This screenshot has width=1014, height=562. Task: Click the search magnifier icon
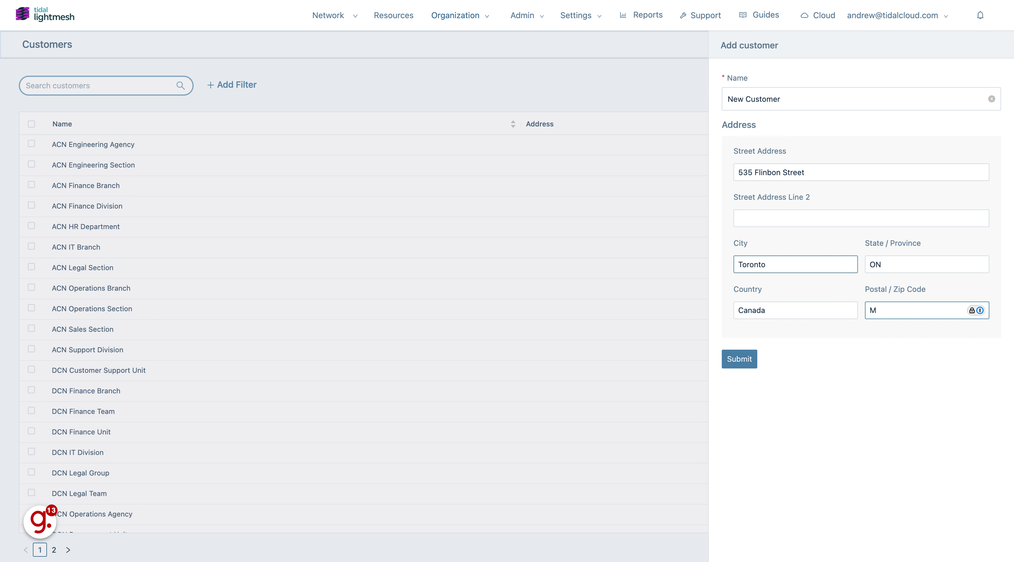pyautogui.click(x=180, y=85)
